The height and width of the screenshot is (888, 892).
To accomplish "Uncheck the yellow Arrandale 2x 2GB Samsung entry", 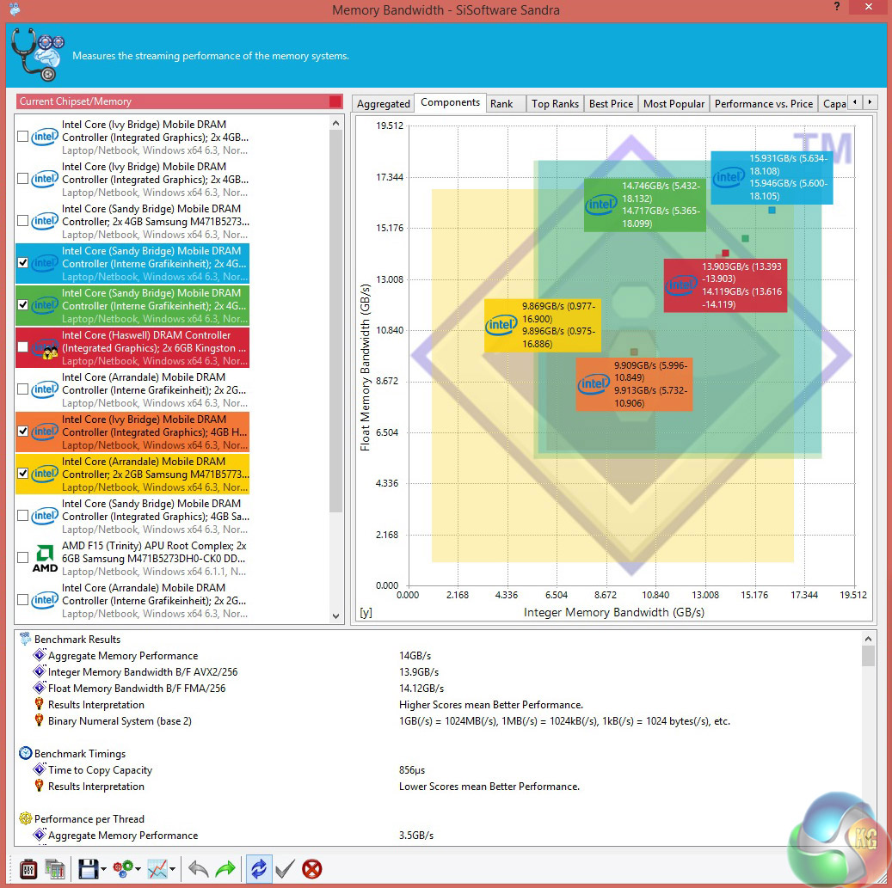I will 22,474.
